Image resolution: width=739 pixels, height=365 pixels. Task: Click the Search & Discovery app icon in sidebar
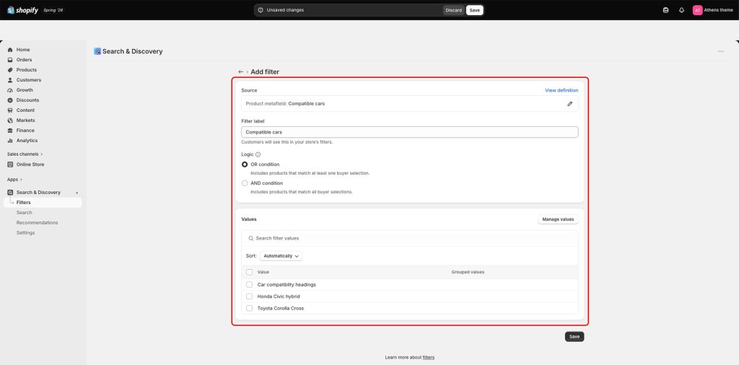click(x=10, y=192)
